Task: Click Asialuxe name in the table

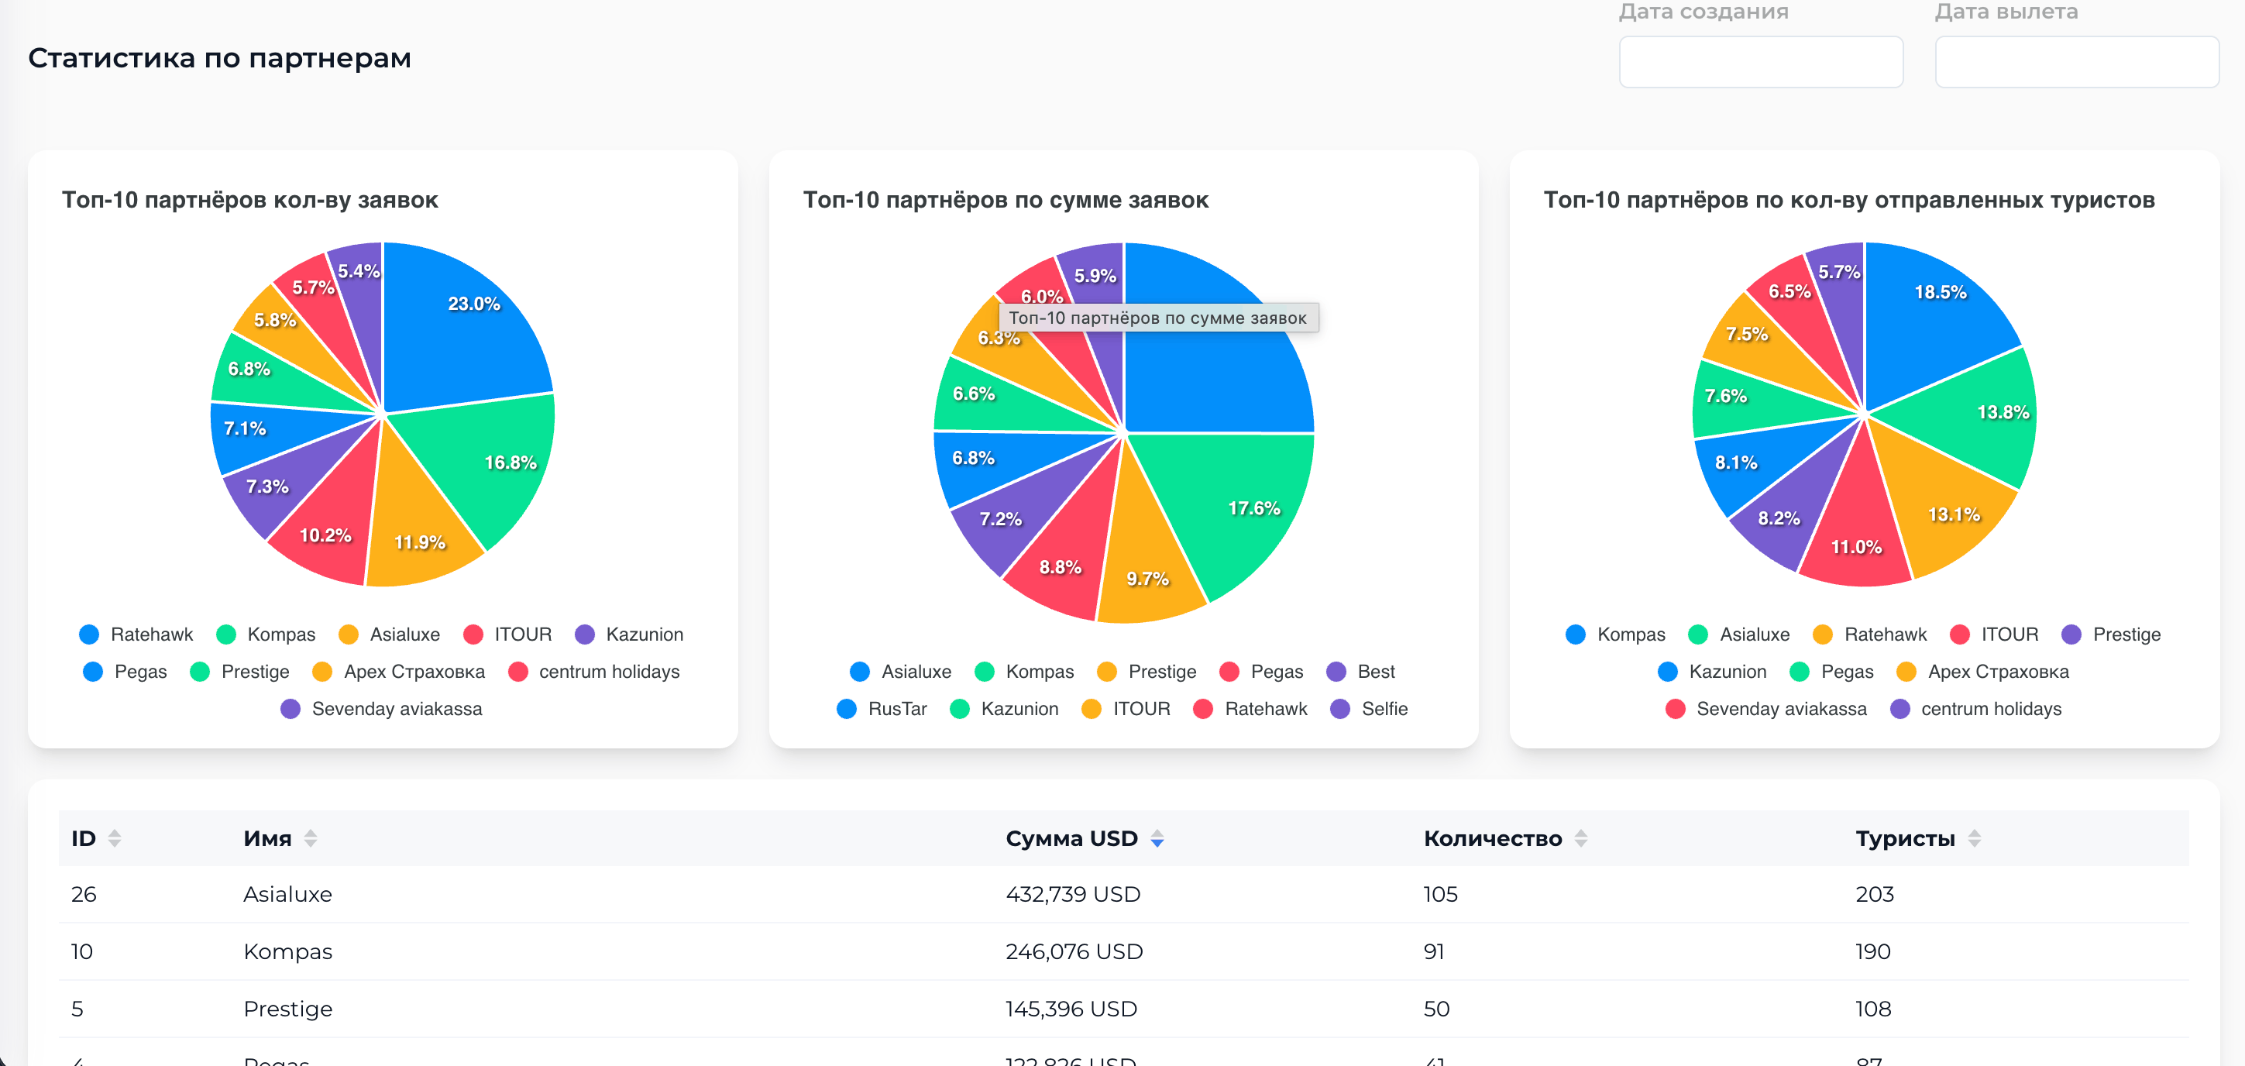Action: click(287, 894)
